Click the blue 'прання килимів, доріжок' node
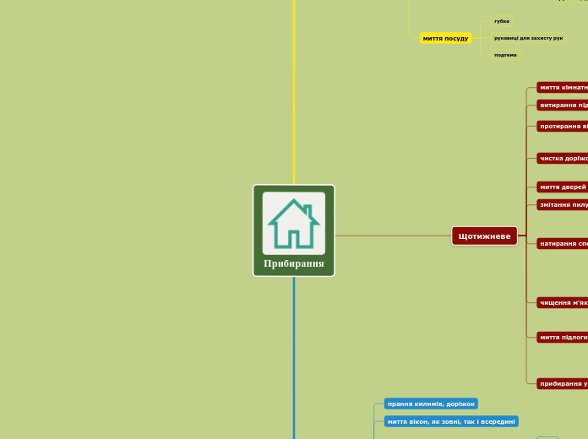This screenshot has width=588, height=439. click(431, 404)
